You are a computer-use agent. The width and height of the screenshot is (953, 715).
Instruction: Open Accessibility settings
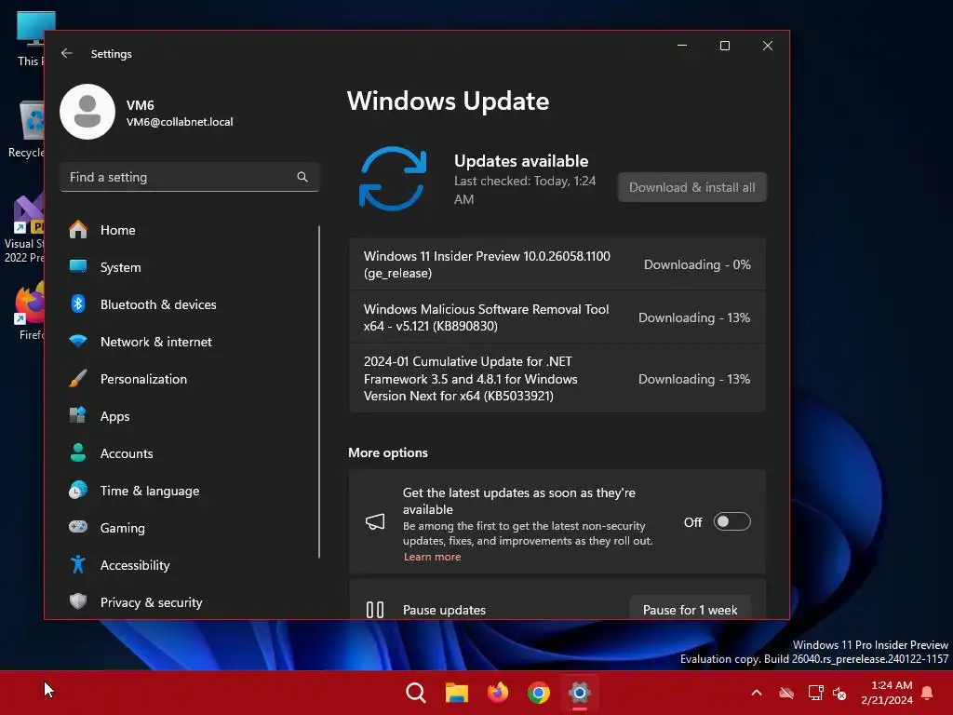click(188, 565)
